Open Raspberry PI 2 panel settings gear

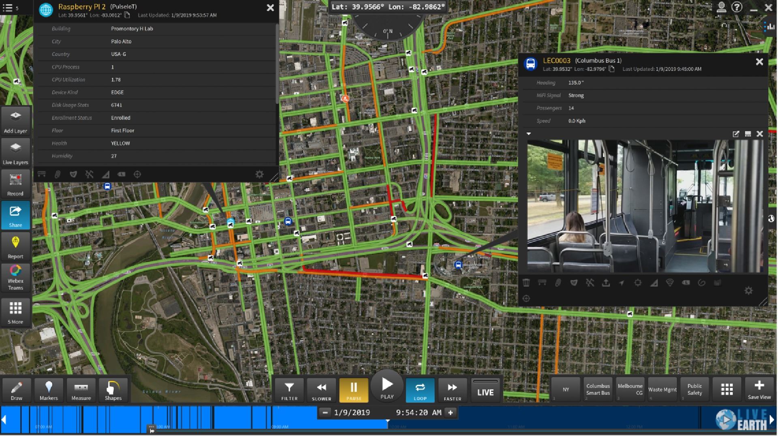pyautogui.click(x=259, y=174)
